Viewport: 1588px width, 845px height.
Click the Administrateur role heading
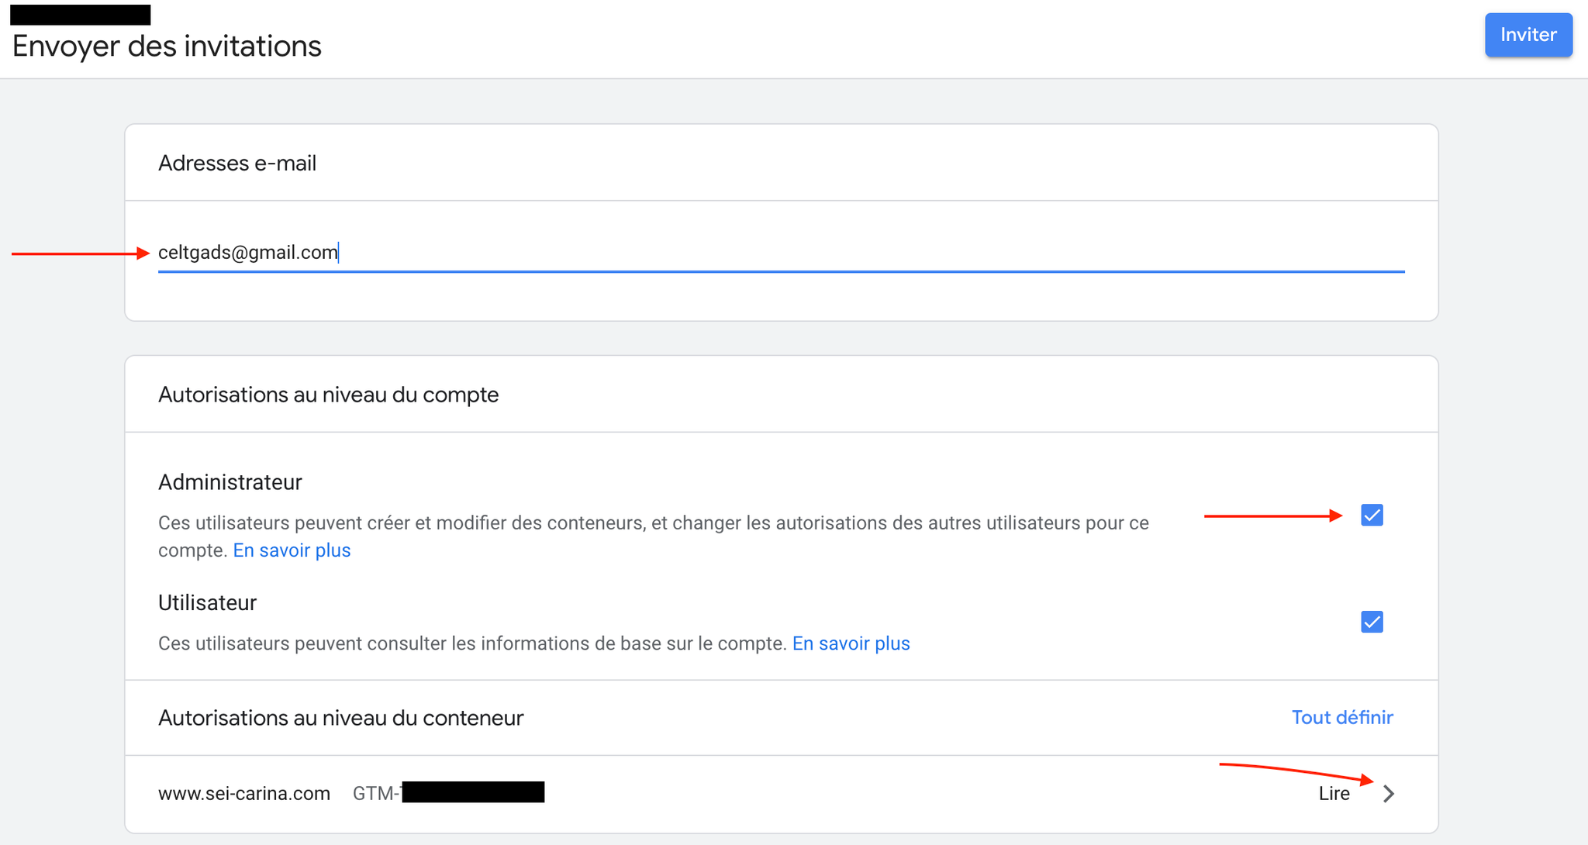pyautogui.click(x=230, y=482)
